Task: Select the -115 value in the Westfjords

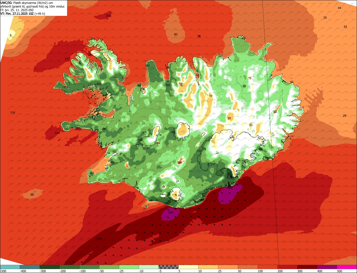Action: pos(98,84)
